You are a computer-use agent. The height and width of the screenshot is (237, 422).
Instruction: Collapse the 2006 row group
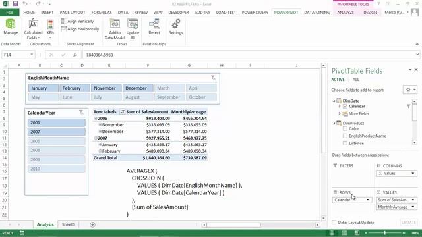tap(96, 118)
